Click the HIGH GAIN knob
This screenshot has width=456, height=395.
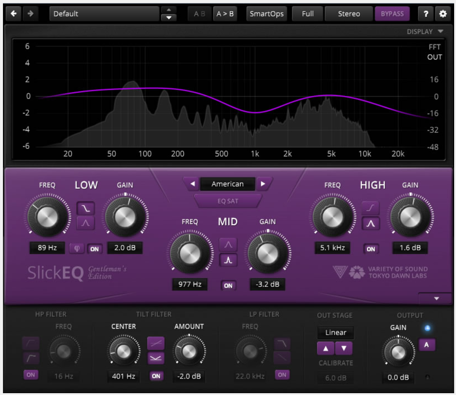(x=410, y=217)
